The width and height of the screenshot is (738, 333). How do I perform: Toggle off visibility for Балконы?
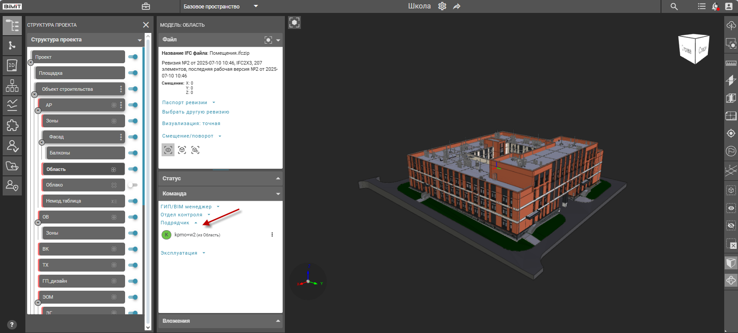click(x=133, y=153)
